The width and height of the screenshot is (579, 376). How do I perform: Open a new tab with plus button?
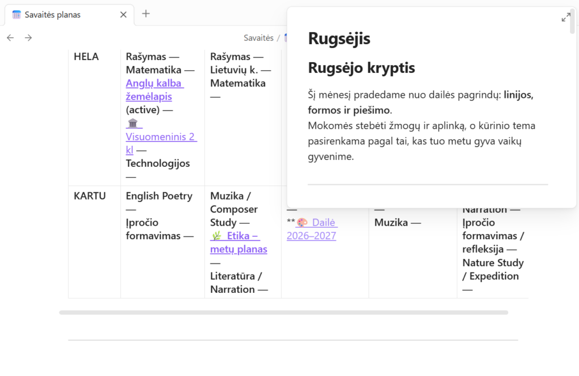(x=146, y=14)
